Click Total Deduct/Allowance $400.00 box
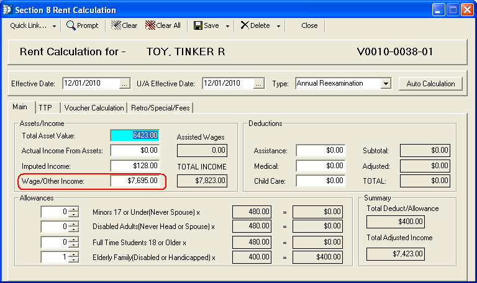The image size is (477, 283). [396, 222]
